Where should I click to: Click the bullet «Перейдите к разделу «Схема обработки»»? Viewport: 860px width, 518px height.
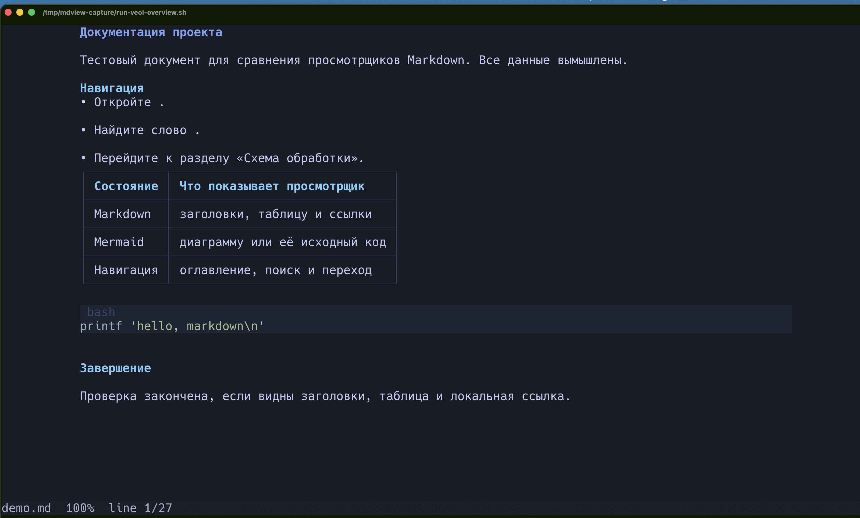coord(222,158)
